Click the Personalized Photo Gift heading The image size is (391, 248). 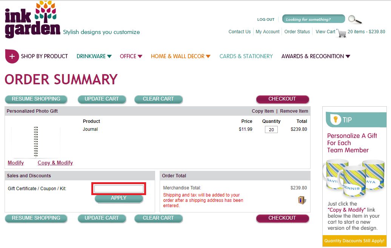pyautogui.click(x=32, y=111)
